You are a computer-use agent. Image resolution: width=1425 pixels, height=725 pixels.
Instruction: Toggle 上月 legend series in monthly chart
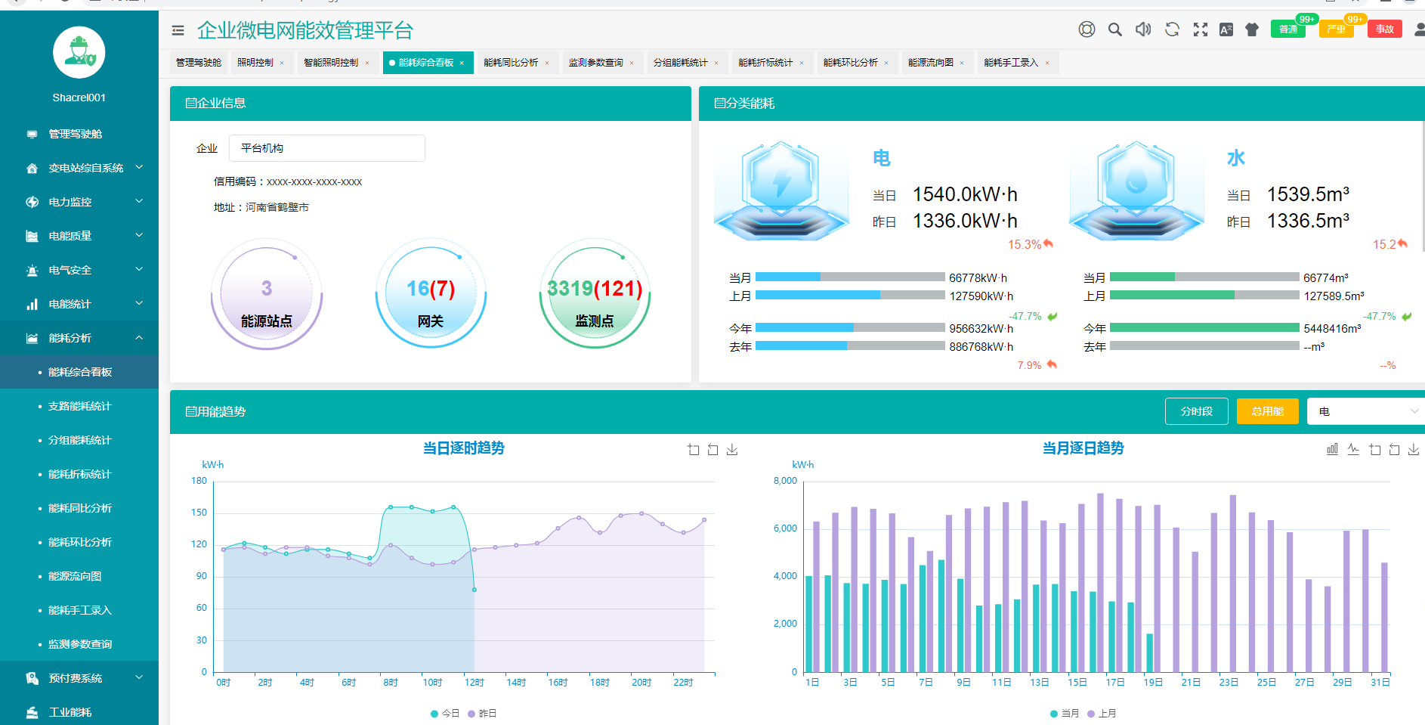coord(1102,714)
